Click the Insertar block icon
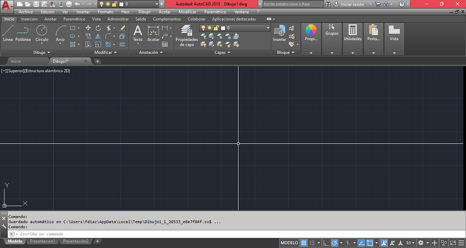Image resolution: width=466 pixels, height=248 pixels. pyautogui.click(x=280, y=33)
